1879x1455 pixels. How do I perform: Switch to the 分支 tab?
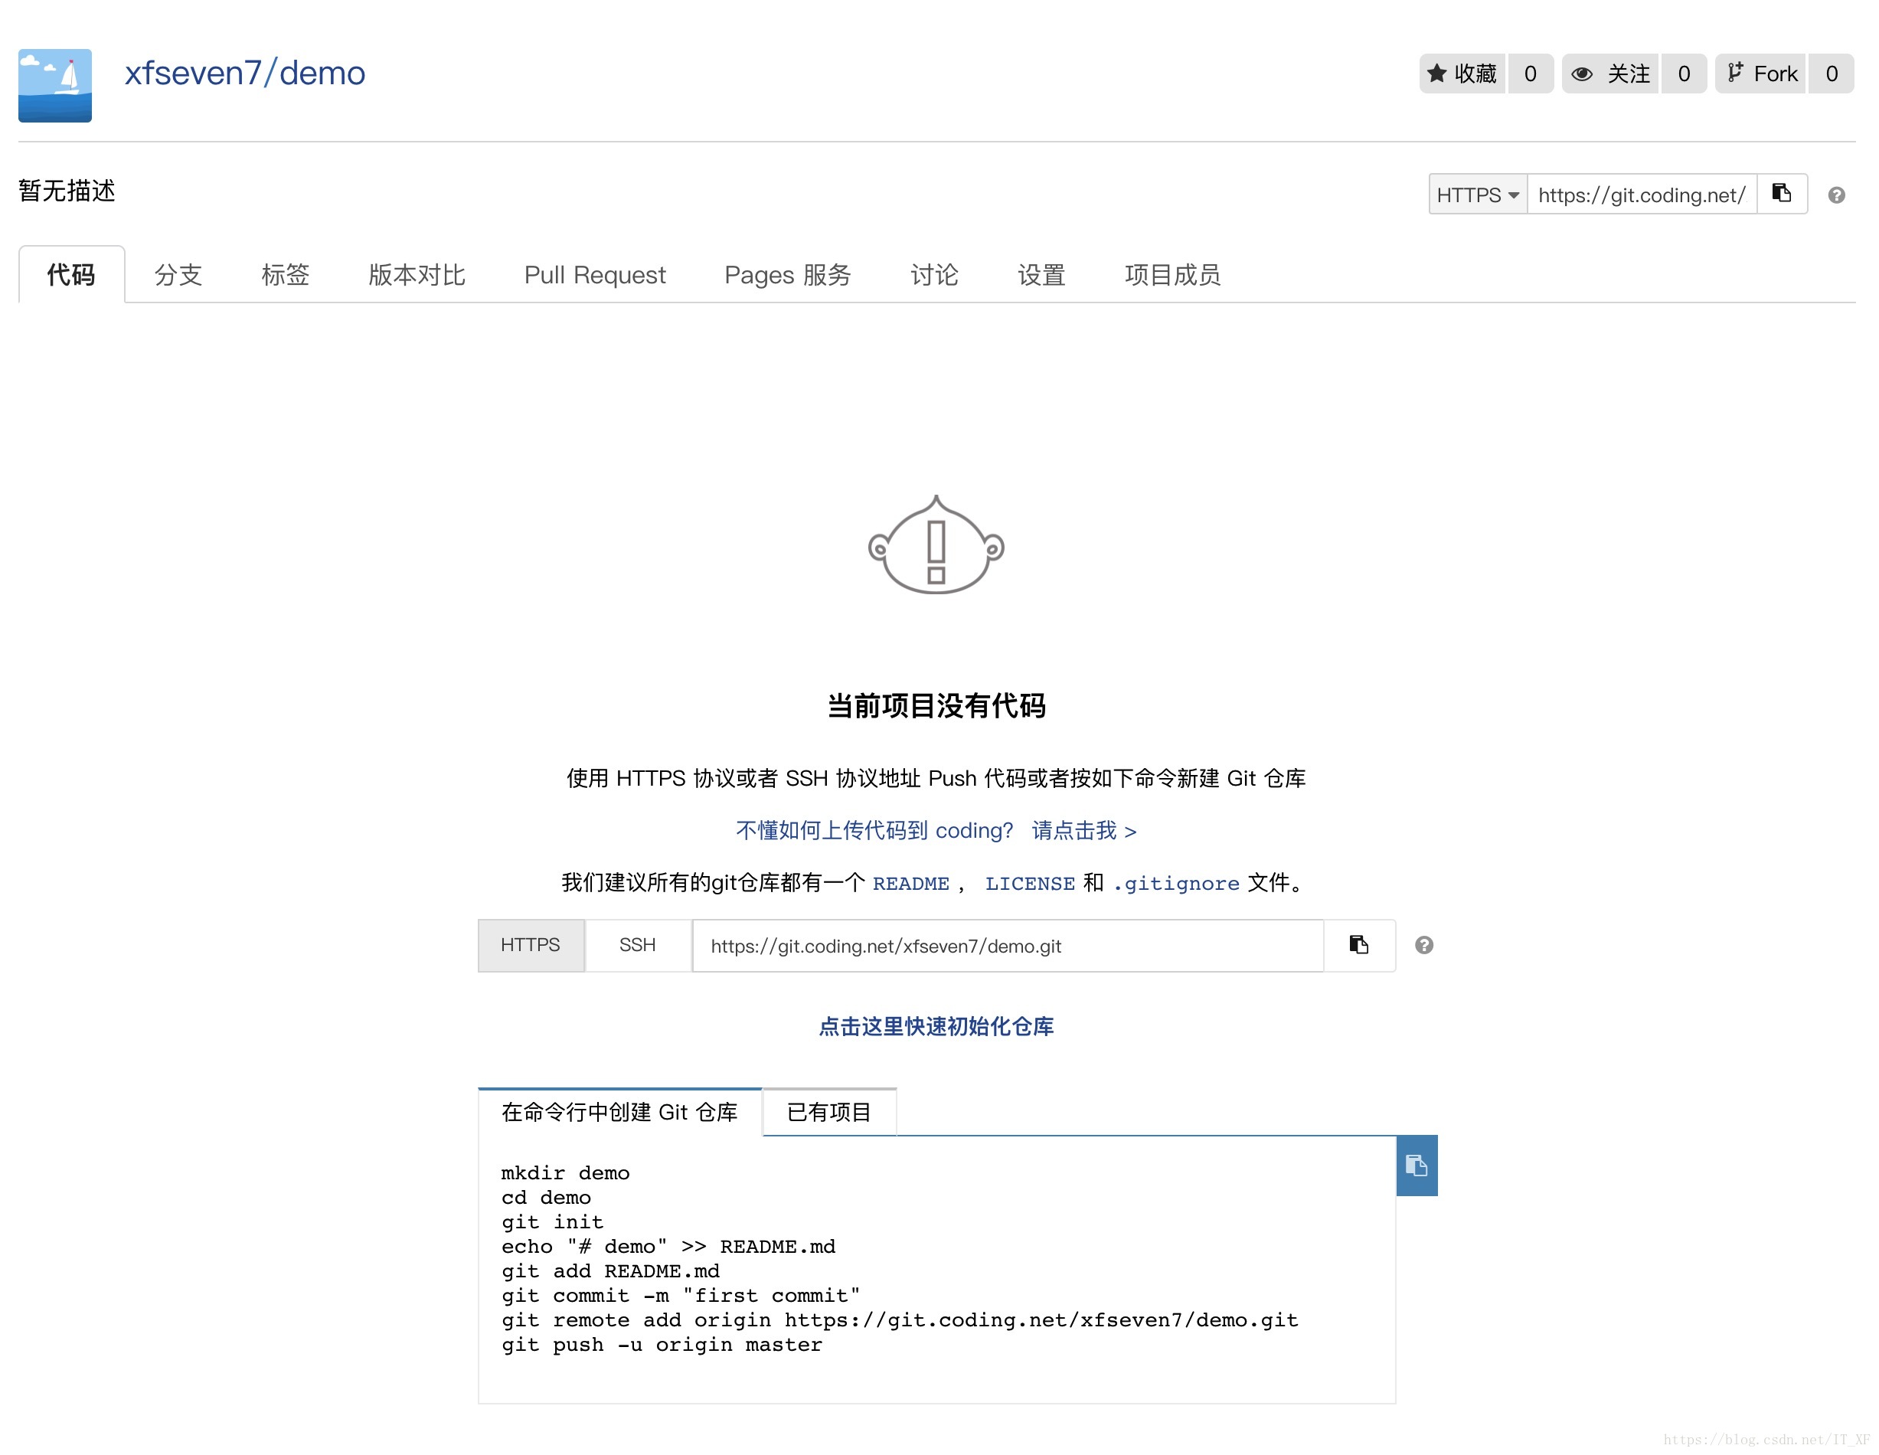pyautogui.click(x=178, y=274)
